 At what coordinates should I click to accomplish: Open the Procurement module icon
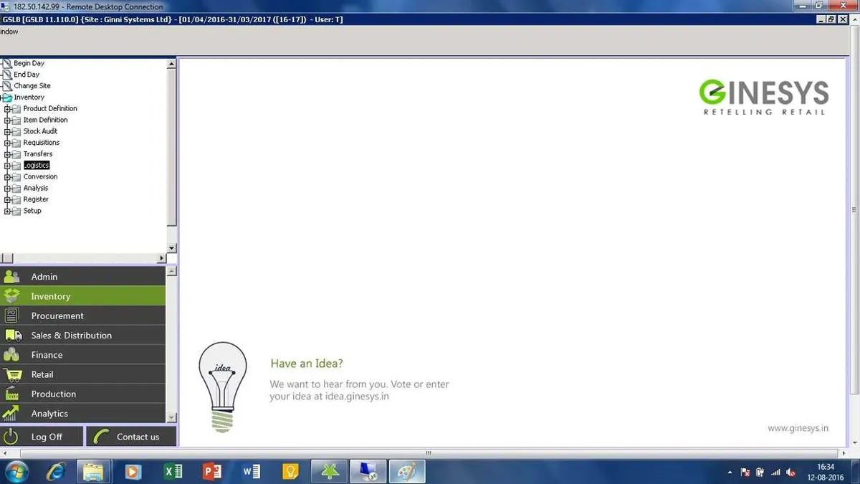[x=11, y=315]
